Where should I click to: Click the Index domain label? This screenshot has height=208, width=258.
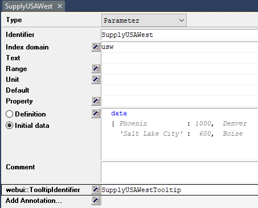tap(27, 47)
